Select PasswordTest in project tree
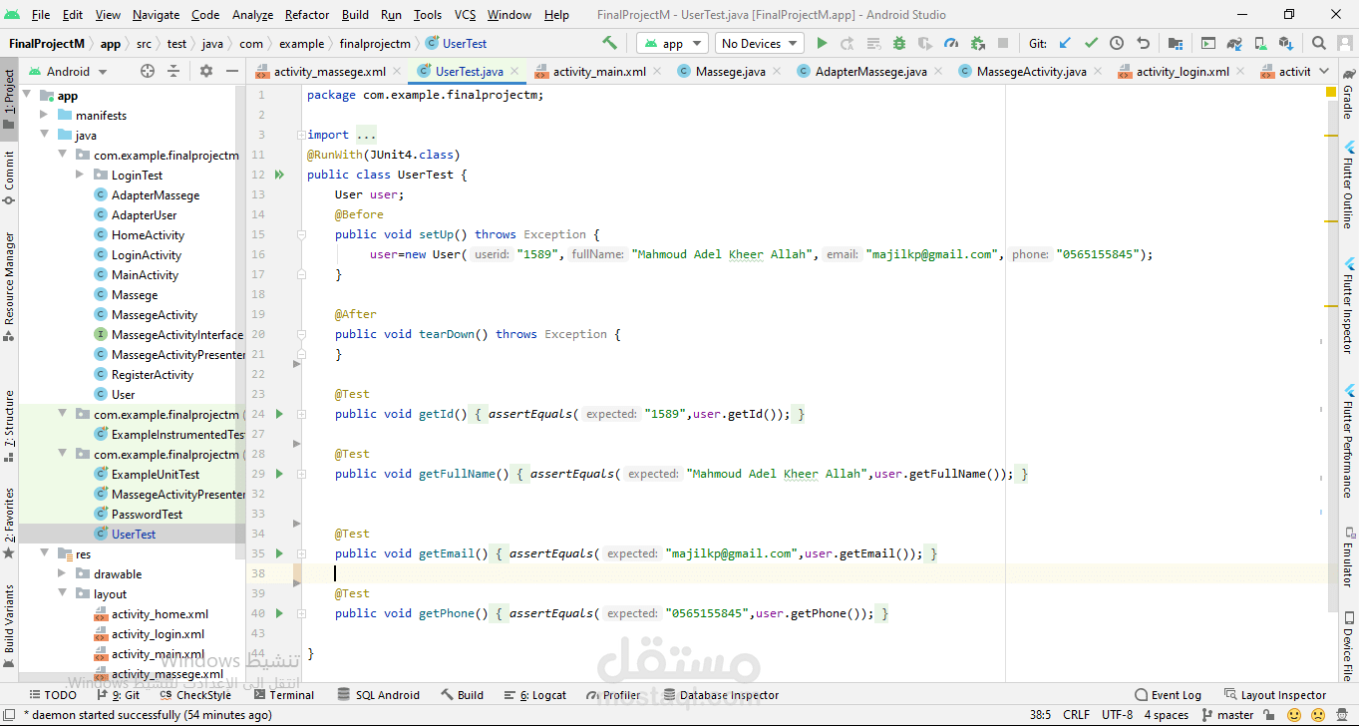This screenshot has height=726, width=1359. tap(147, 515)
